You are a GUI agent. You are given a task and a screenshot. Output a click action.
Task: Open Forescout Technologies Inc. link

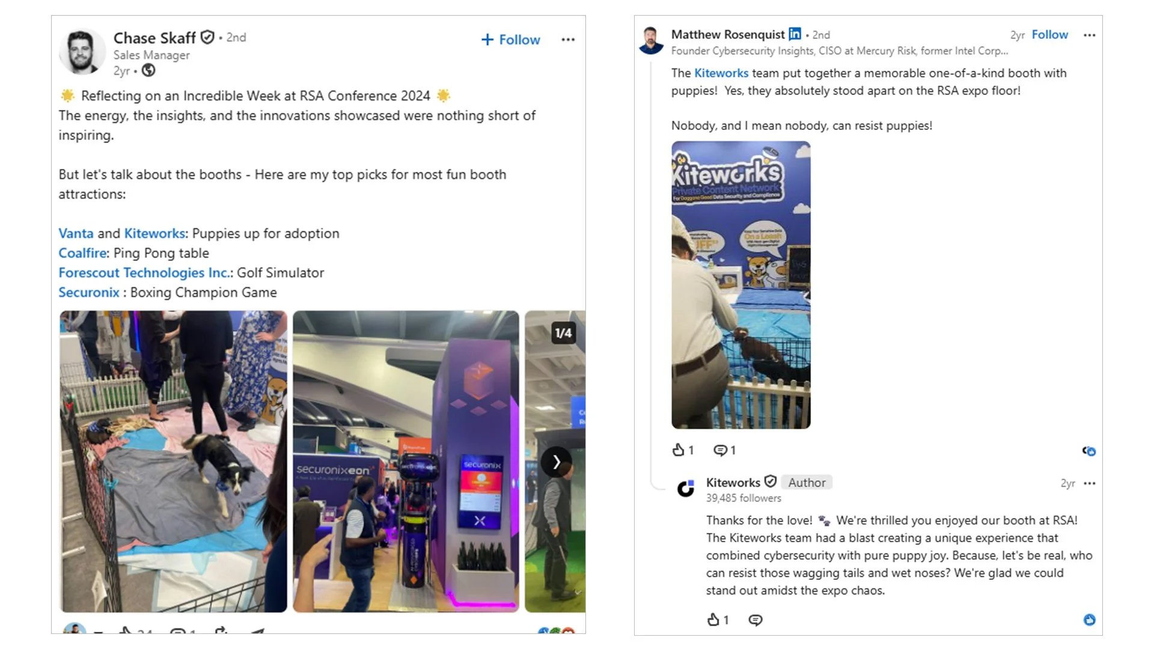[144, 273]
